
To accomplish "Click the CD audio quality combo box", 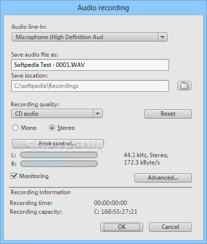I will [57, 114].
